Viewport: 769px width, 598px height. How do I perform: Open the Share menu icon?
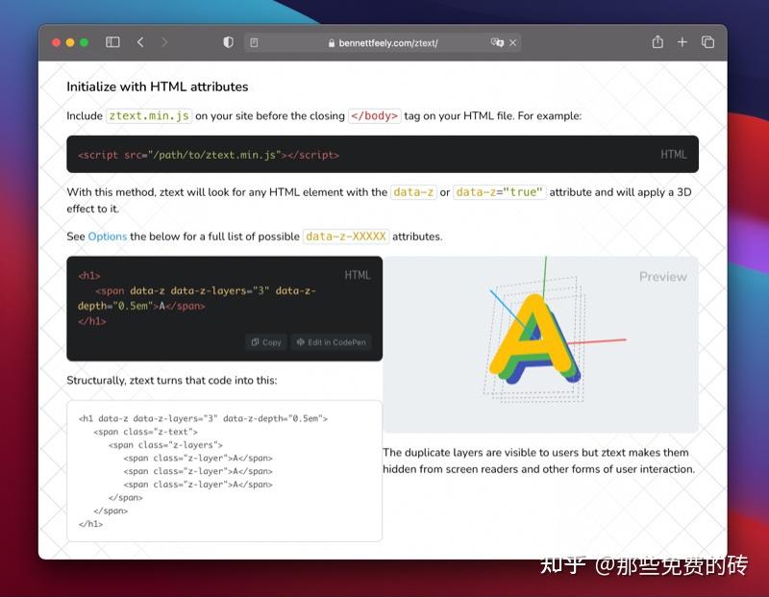pos(657,41)
